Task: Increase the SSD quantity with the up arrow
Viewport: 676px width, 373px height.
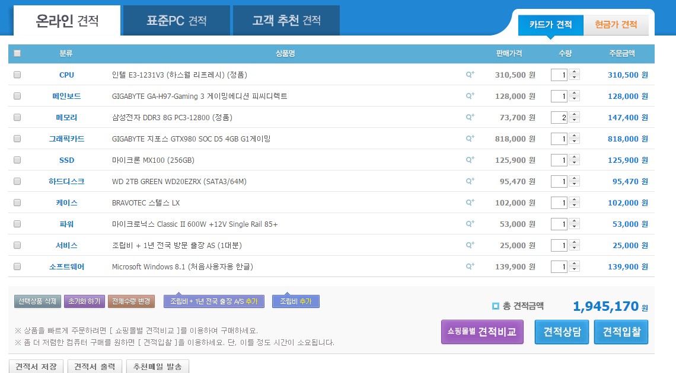Action: tap(574, 157)
